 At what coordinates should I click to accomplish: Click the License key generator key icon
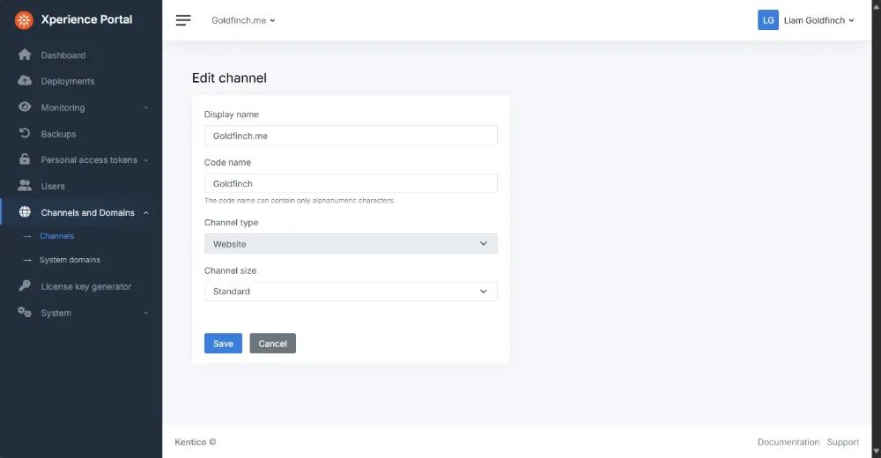click(x=25, y=286)
